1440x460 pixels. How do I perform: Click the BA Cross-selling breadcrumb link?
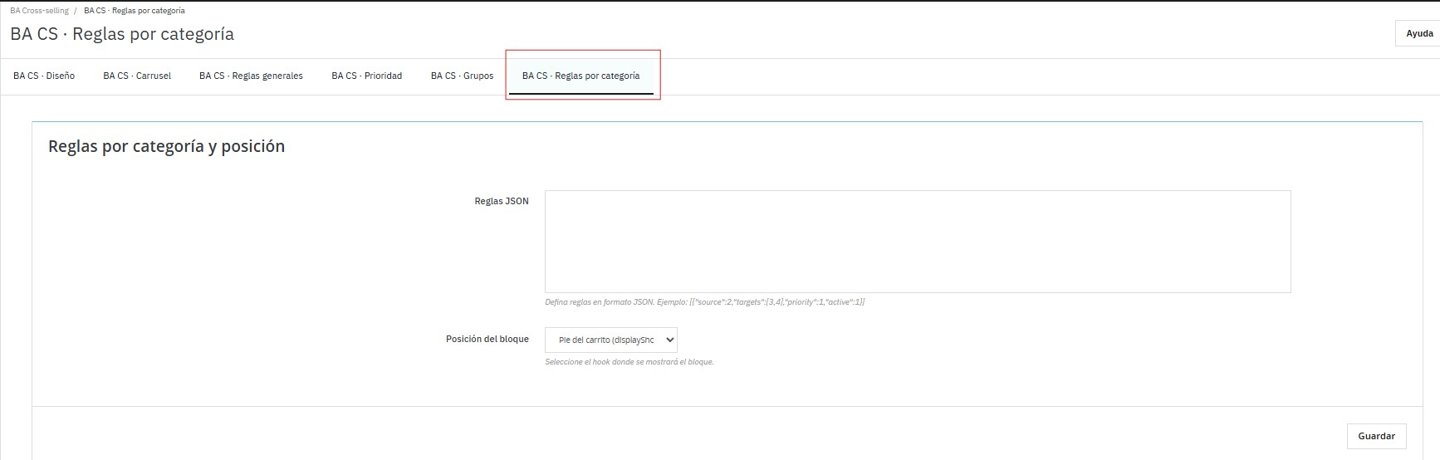(x=39, y=11)
